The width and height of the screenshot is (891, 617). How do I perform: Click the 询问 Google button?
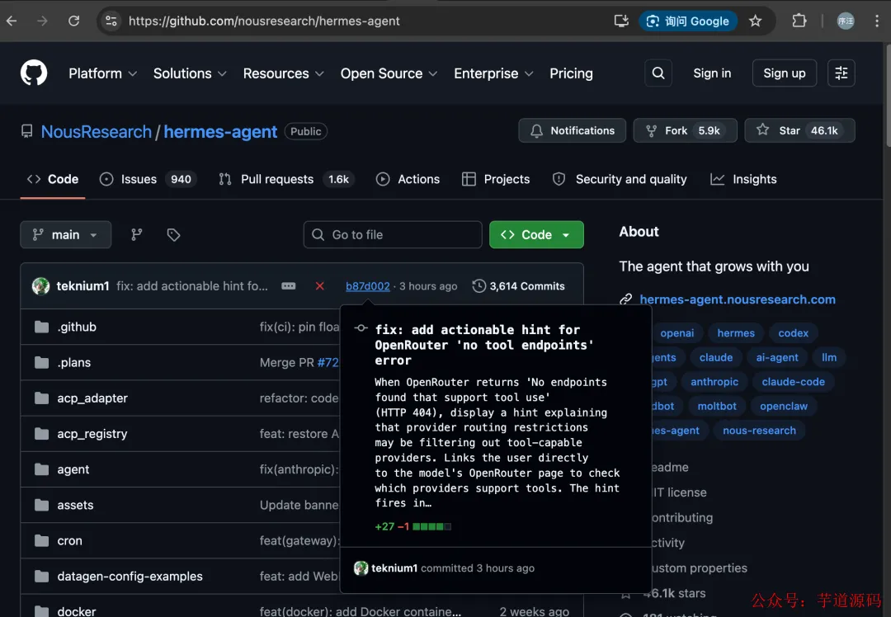(688, 21)
